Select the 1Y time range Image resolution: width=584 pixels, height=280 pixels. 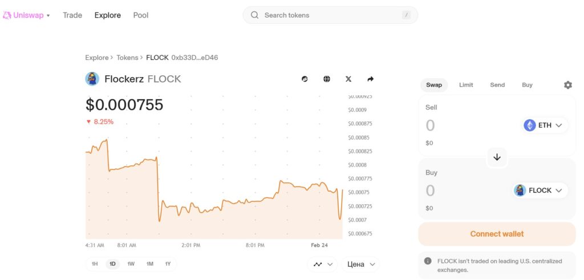(x=168, y=264)
